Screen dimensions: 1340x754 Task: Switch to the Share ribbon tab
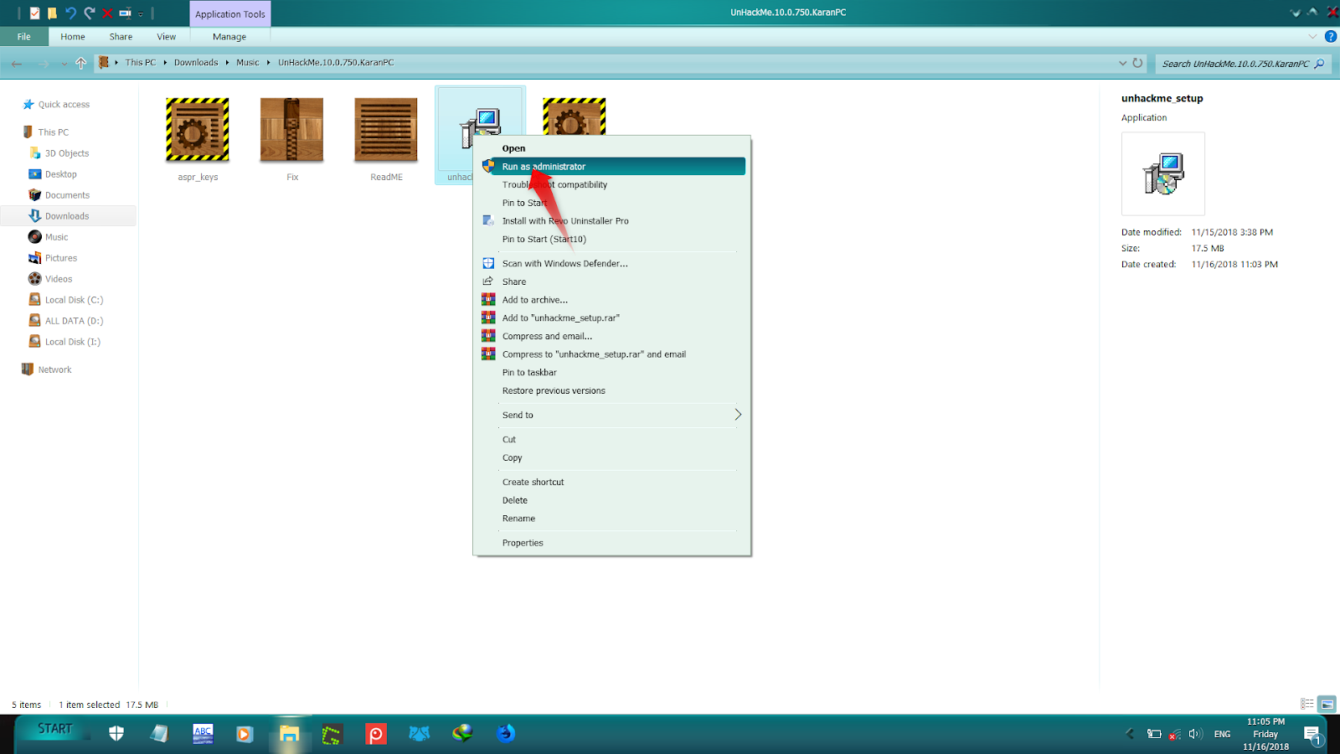click(x=121, y=37)
